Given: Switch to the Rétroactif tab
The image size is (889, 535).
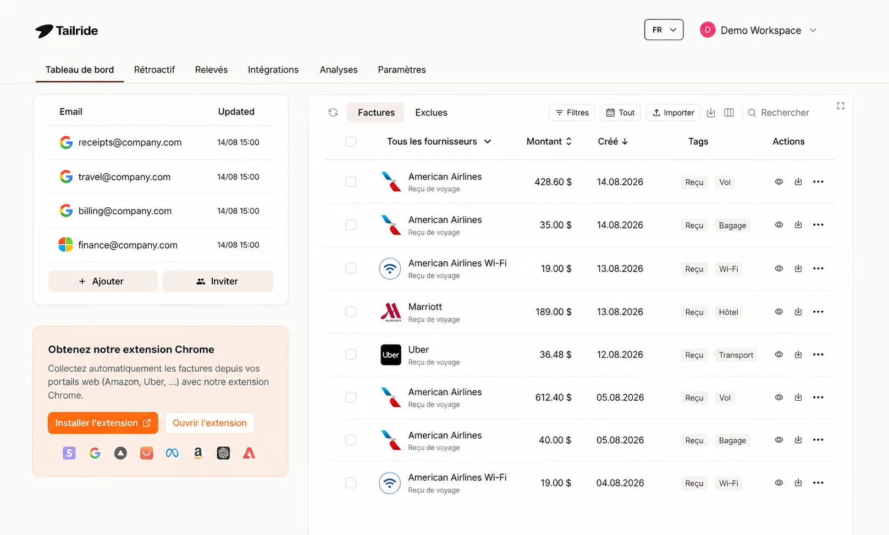Looking at the screenshot, I should coord(154,70).
